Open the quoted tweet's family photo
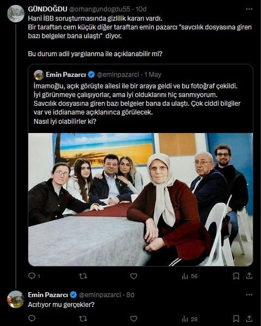This screenshot has height=326, width=261. pos(141,200)
